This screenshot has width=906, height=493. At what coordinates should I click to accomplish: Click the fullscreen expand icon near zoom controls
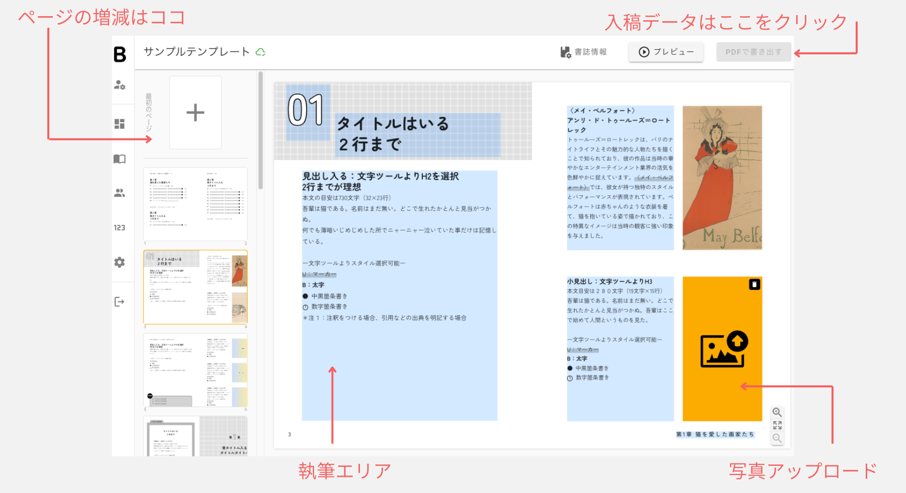pos(777,425)
